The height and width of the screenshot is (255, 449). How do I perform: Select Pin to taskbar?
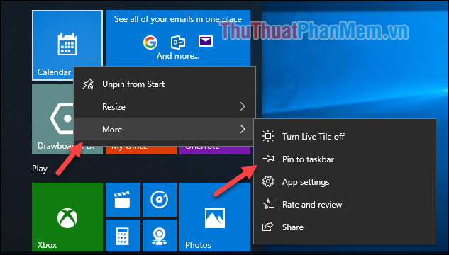(x=345, y=159)
